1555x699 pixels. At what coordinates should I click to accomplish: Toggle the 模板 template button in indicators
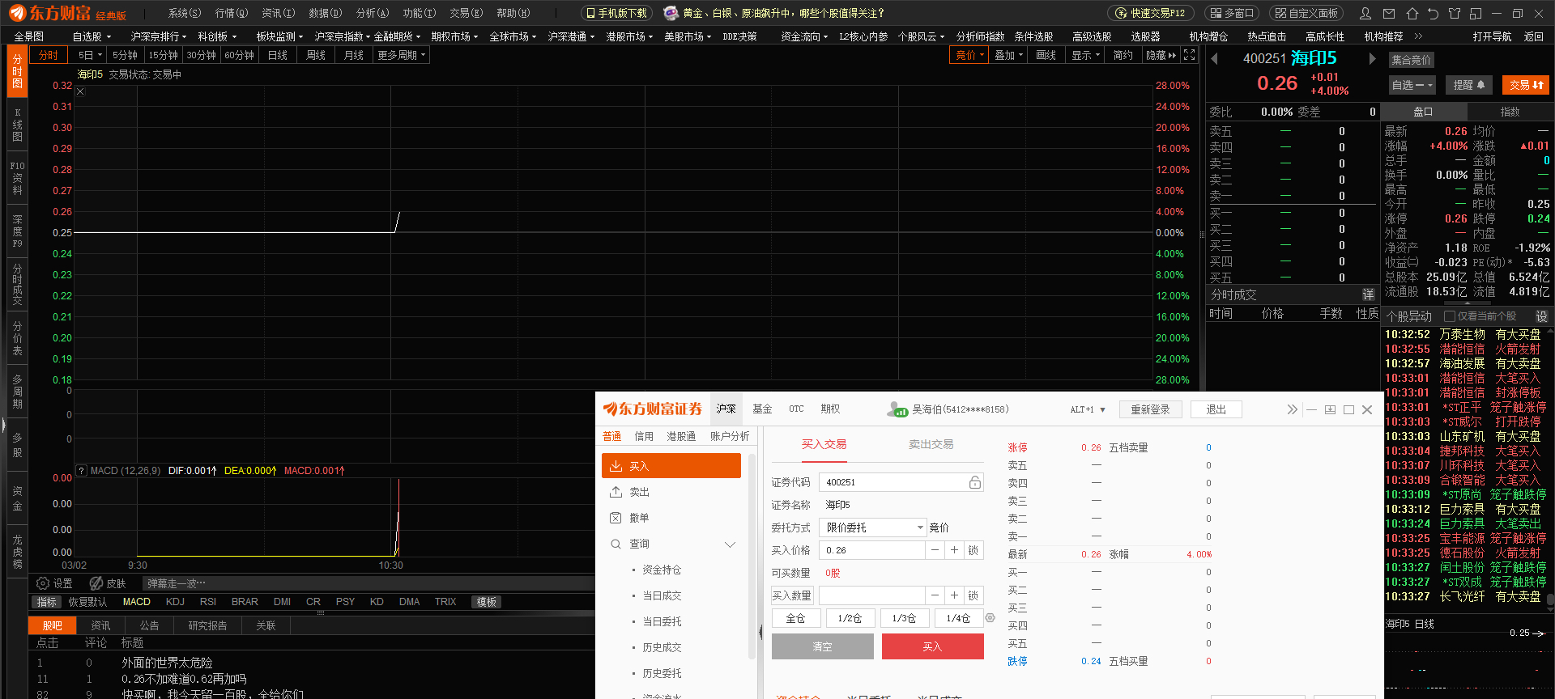[x=487, y=602]
